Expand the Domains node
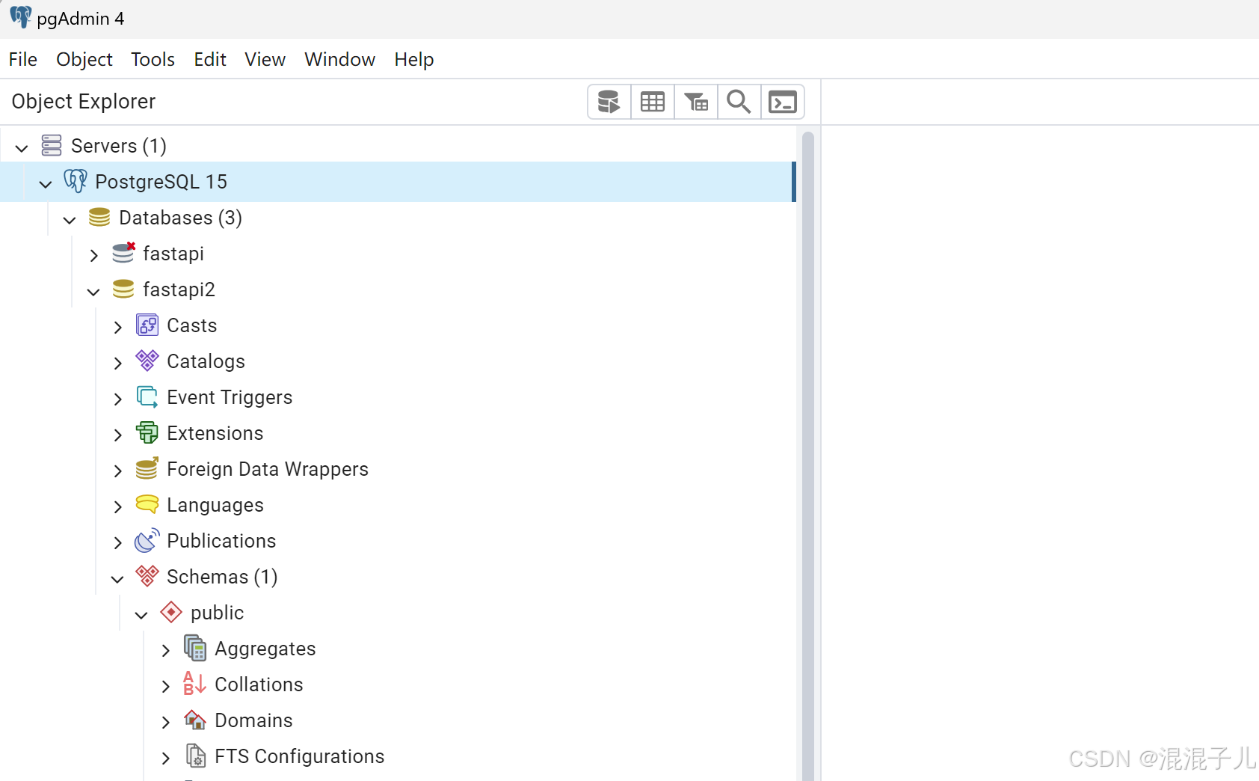1259x781 pixels. 165,722
